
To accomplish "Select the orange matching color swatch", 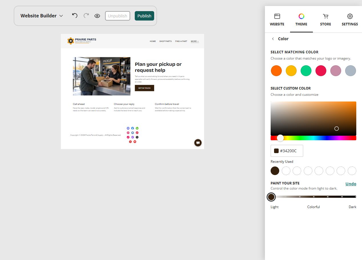I will [276, 71].
